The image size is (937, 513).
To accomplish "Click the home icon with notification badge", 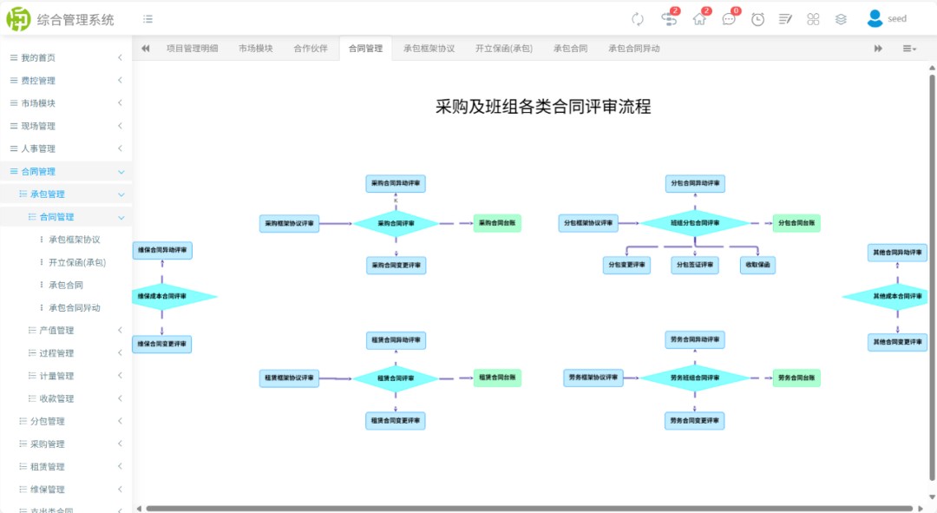I will click(699, 19).
